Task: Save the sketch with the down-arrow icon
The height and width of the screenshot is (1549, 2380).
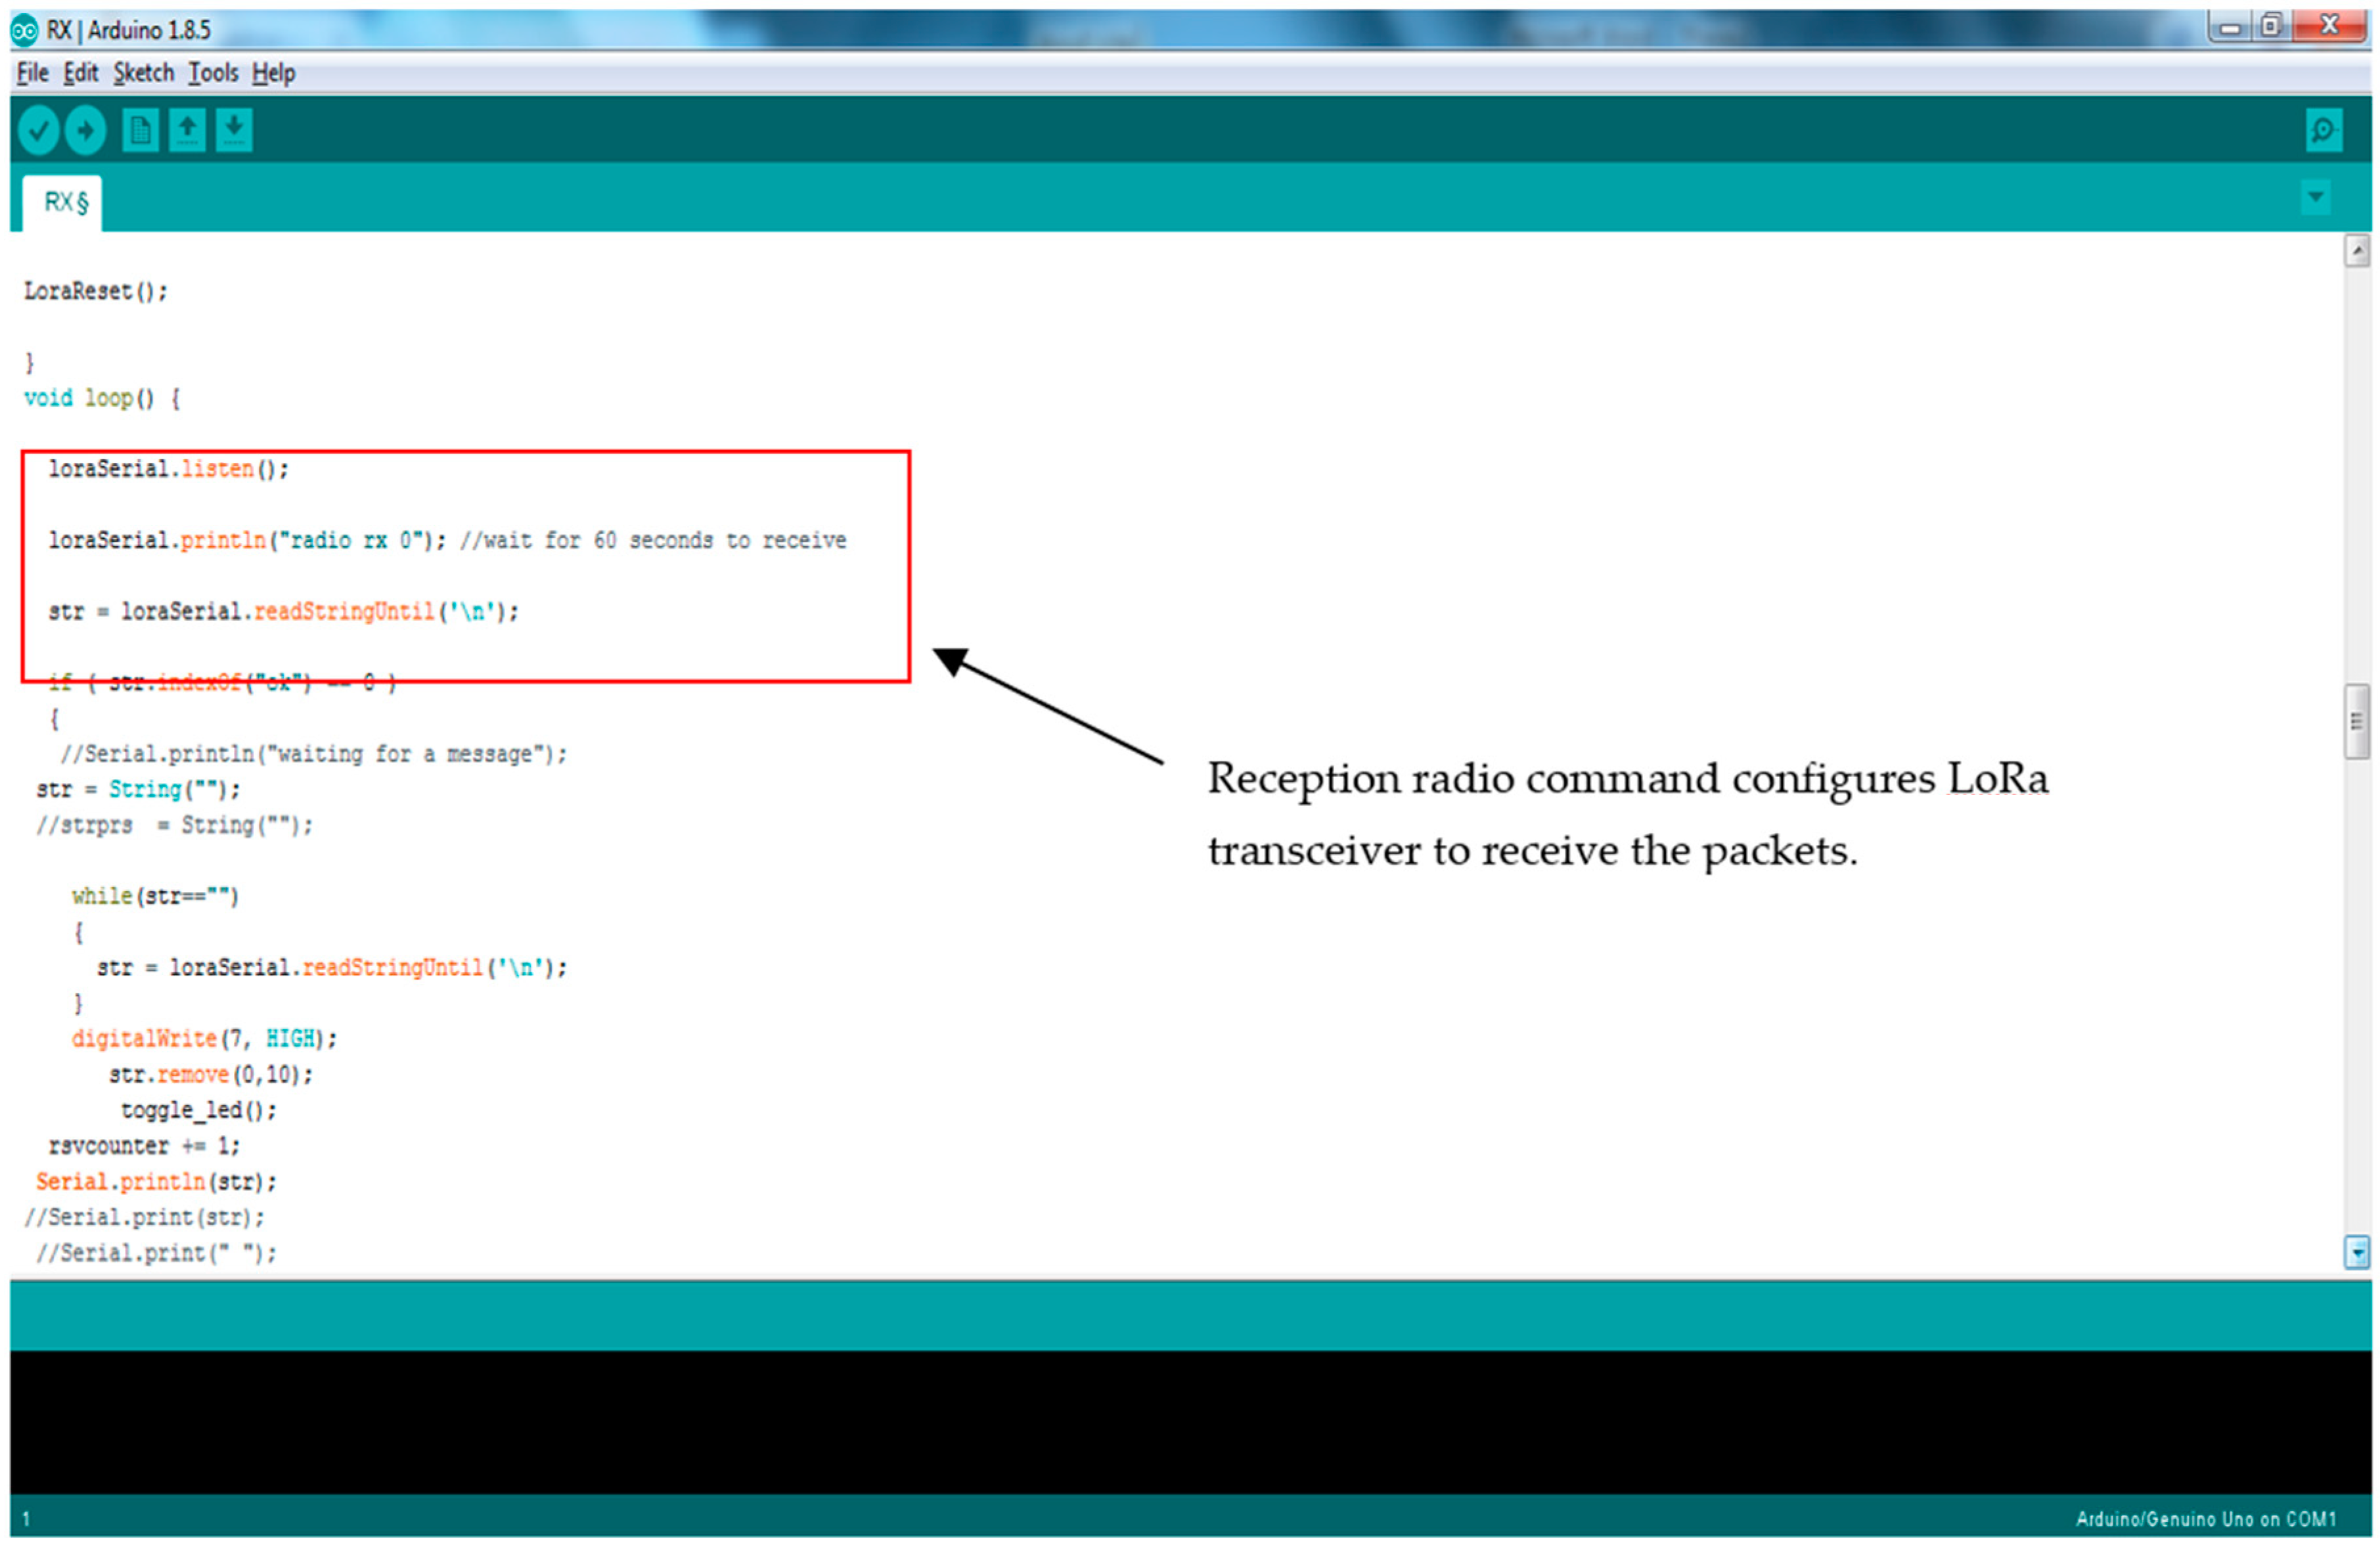Action: (x=234, y=130)
